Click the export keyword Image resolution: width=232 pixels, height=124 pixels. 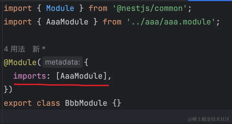click(18, 103)
